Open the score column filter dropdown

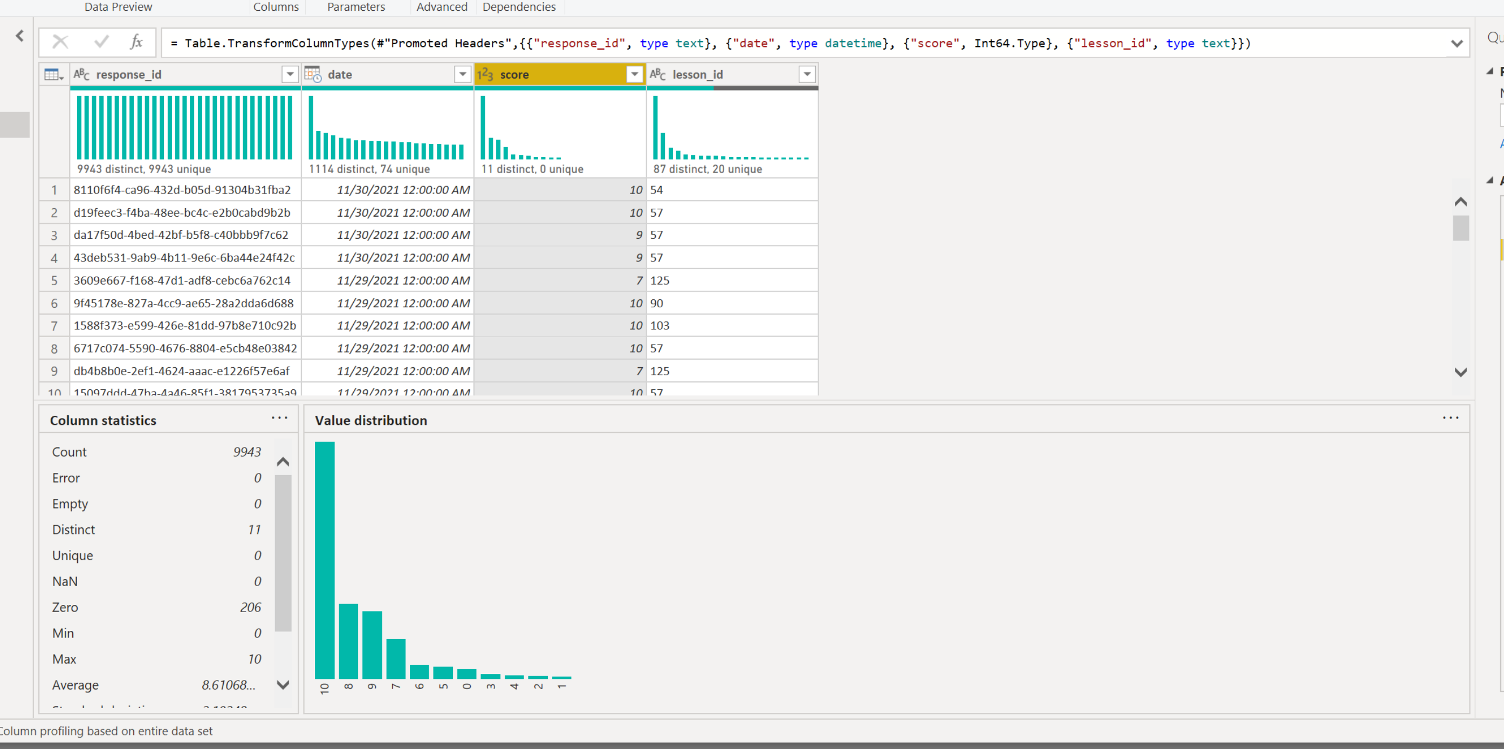point(634,74)
